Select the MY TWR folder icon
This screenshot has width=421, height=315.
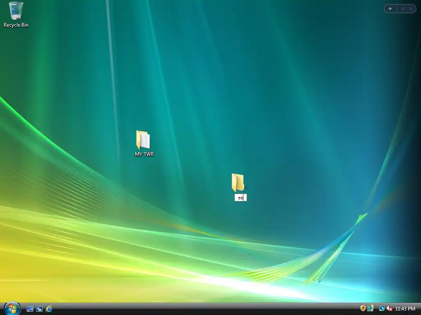(x=143, y=140)
